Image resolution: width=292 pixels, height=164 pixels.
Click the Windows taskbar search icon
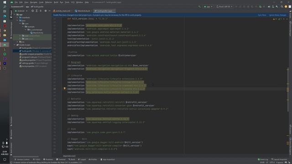click(5, 7)
